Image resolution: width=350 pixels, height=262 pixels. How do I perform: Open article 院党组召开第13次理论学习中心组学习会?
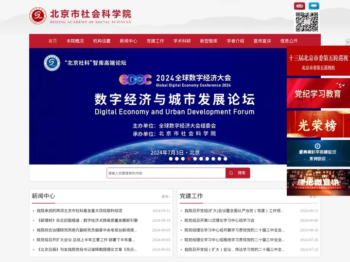(x=219, y=221)
